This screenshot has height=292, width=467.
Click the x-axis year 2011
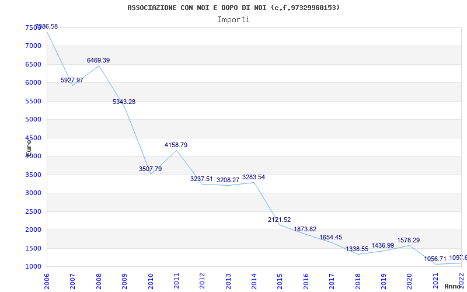177,281
